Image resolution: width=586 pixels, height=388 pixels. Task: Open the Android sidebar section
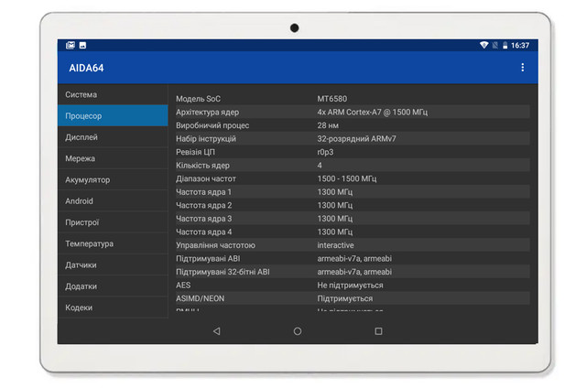(113, 201)
